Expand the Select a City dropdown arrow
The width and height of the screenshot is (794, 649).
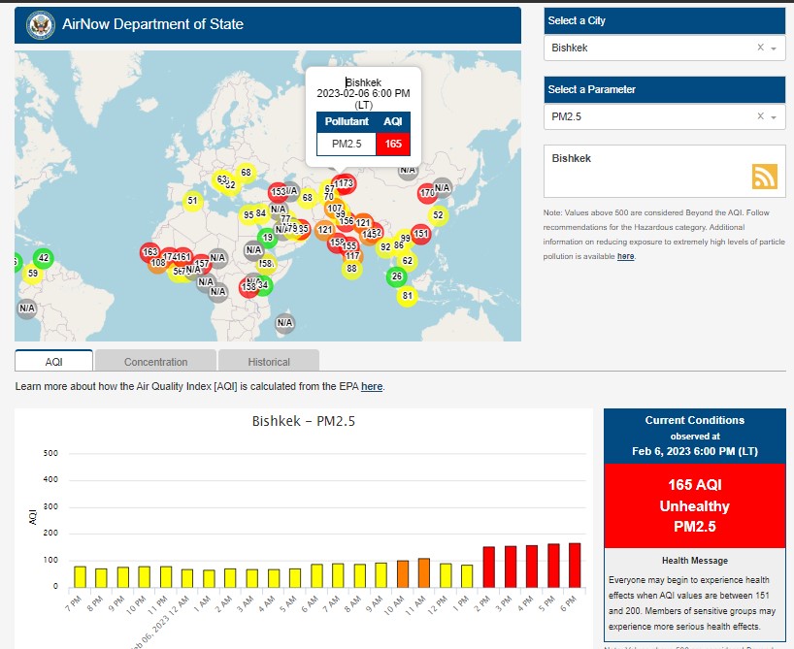774,49
